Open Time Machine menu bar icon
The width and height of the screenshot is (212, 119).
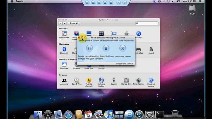click(x=159, y=1)
